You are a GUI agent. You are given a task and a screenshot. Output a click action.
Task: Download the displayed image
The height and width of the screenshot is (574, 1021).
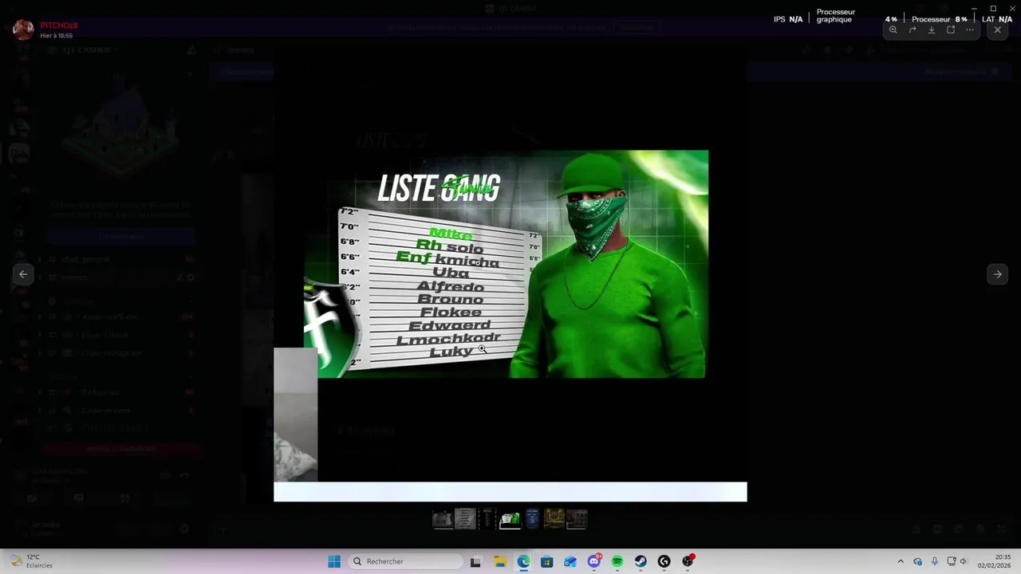pyautogui.click(x=931, y=29)
